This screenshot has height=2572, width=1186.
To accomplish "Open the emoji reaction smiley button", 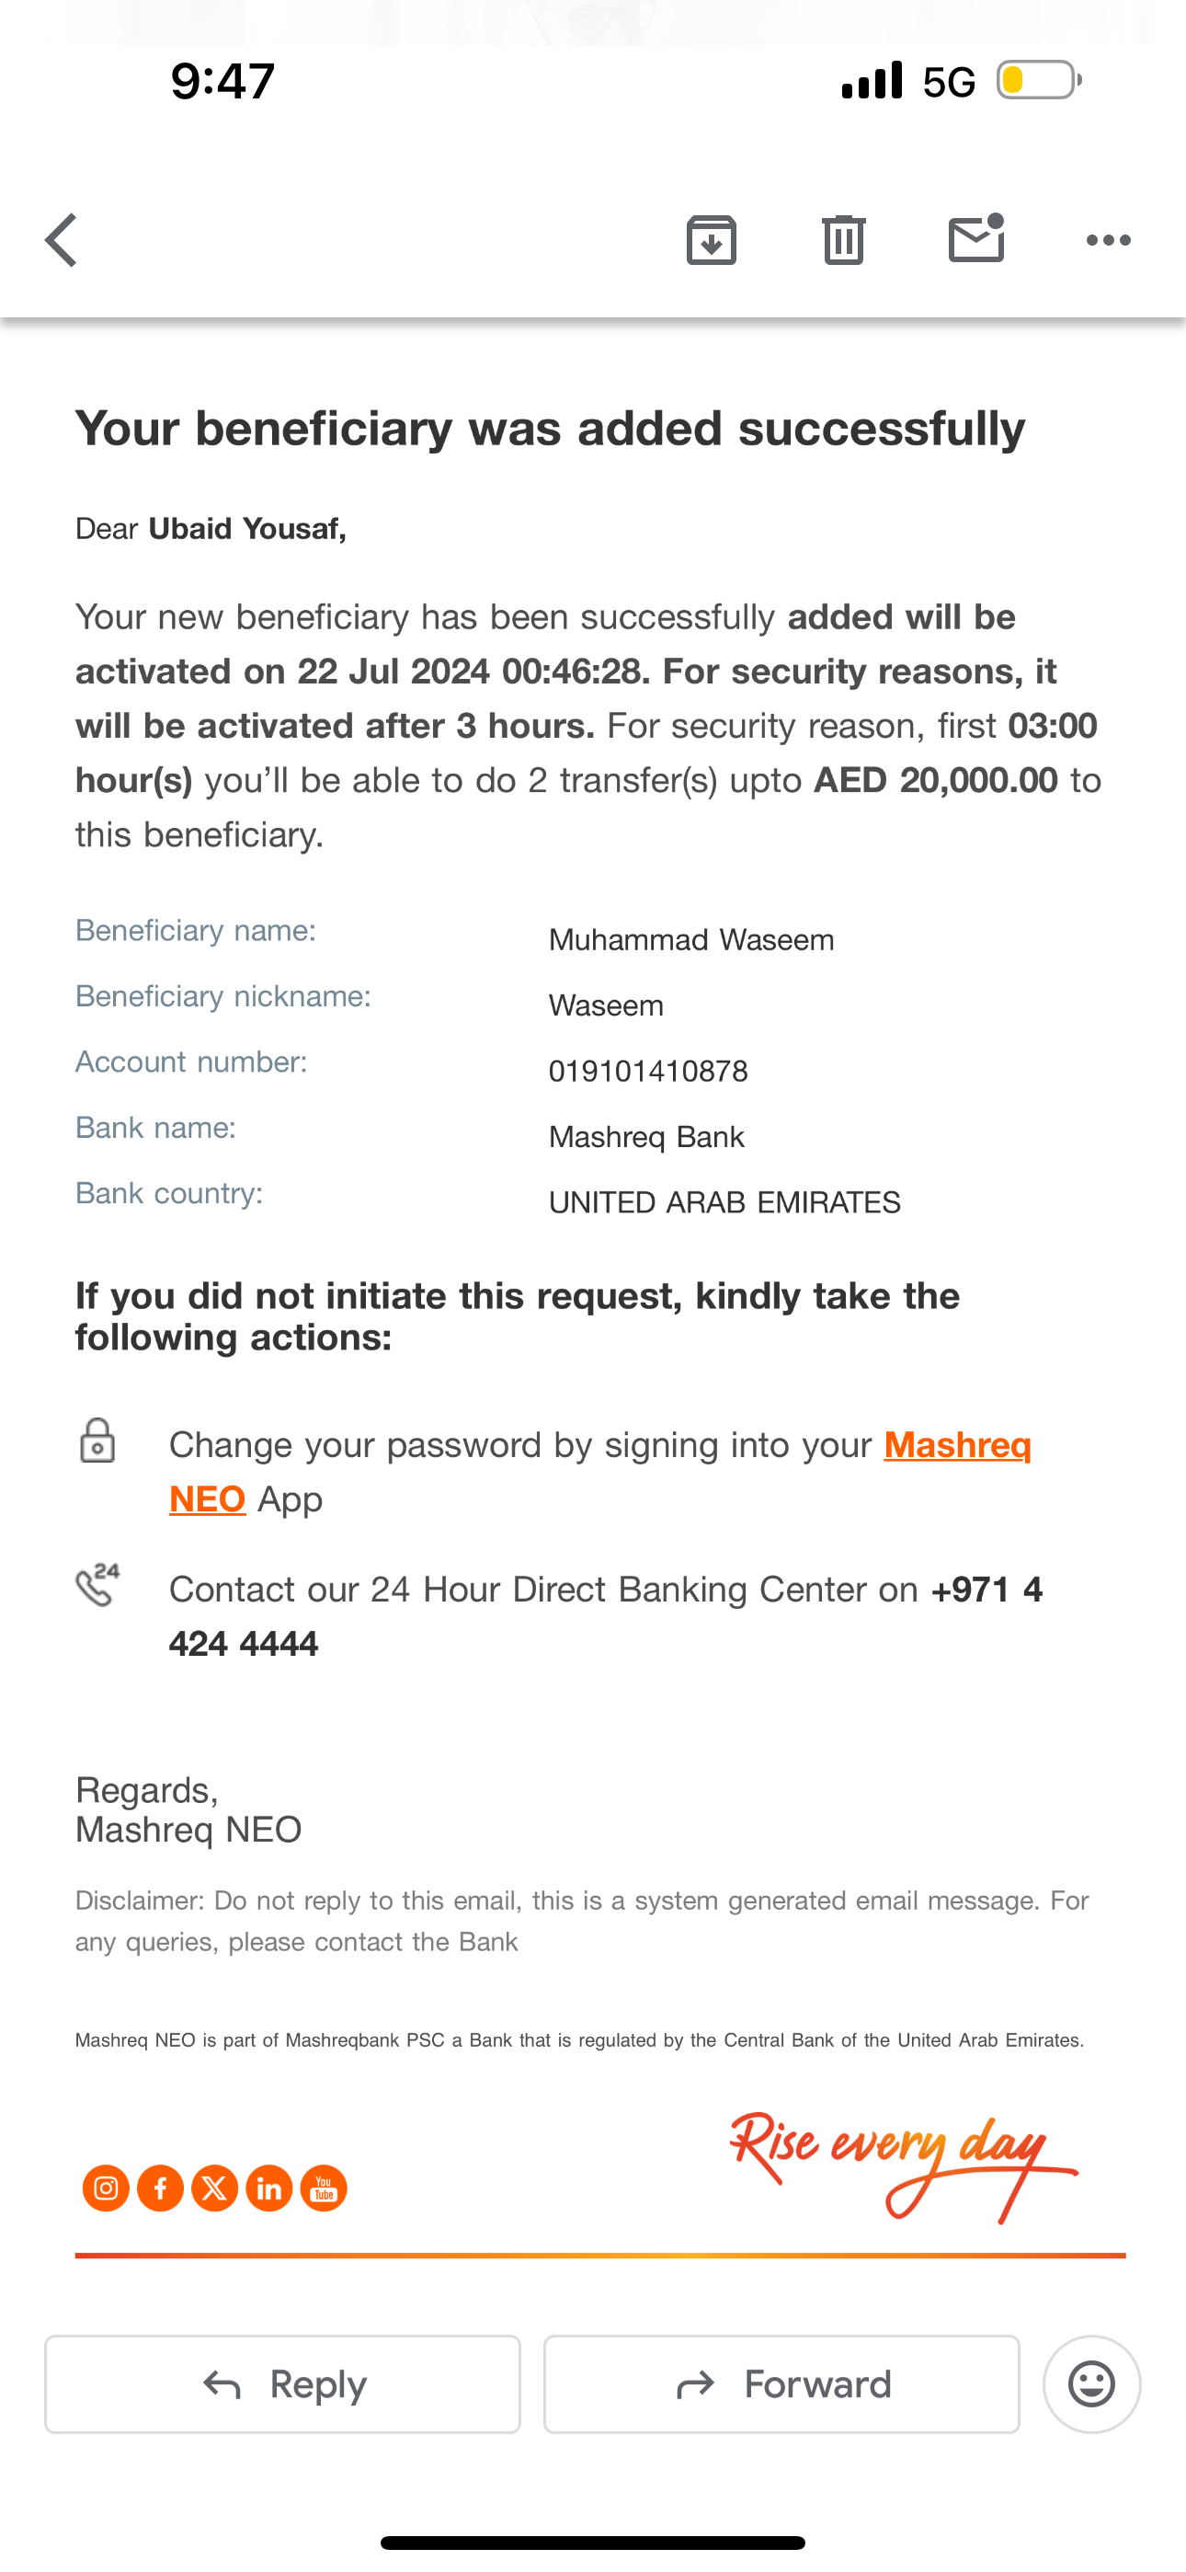I will (1092, 2384).
